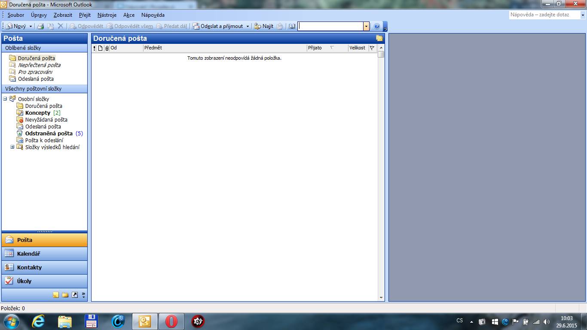Sort by Od column header
The image size is (587, 330).
pyautogui.click(x=126, y=48)
